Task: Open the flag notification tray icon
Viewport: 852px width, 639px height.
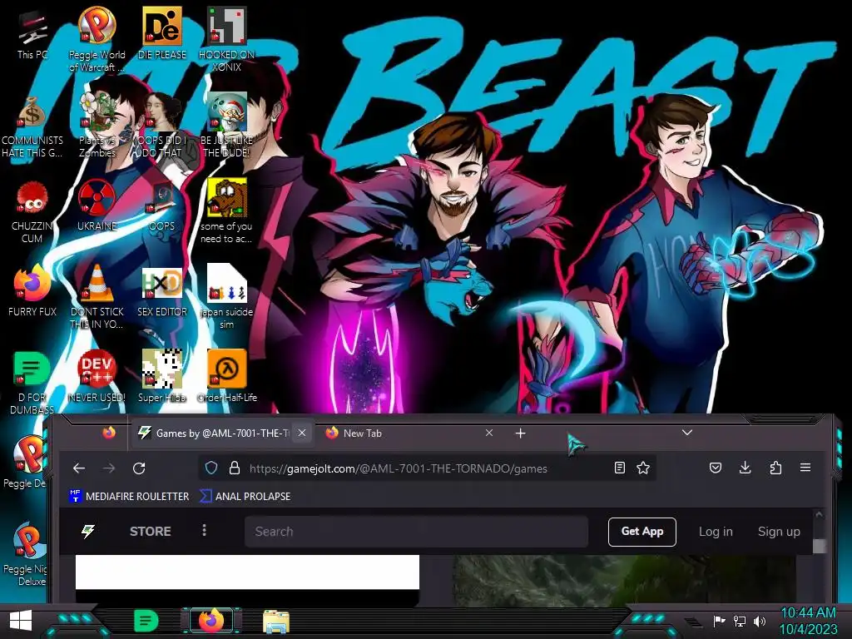Action: [x=719, y=621]
